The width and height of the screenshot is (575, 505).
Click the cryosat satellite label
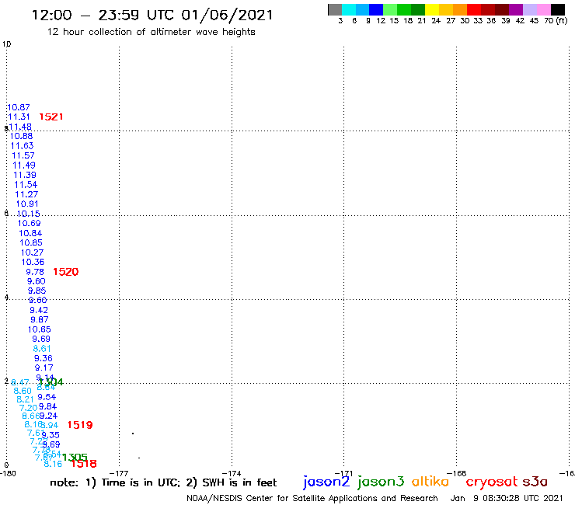(492, 482)
